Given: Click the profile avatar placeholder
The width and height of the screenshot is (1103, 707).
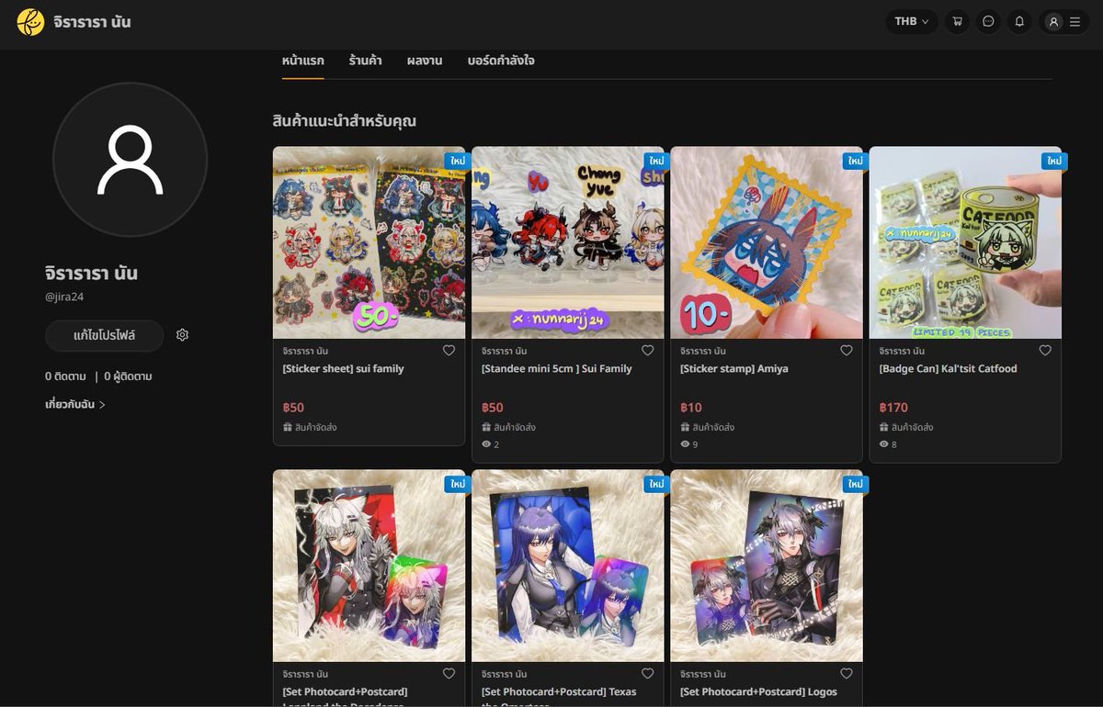Looking at the screenshot, I should 130,160.
